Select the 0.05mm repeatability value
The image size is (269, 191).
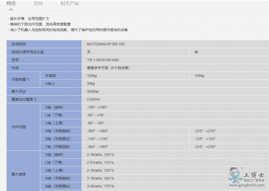click(93, 99)
